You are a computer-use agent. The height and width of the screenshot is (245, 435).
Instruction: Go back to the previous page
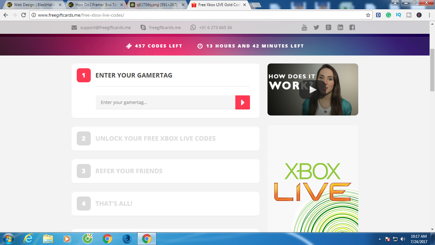click(6, 15)
